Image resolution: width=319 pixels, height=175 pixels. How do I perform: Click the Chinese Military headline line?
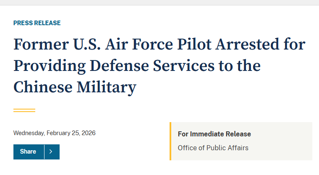pyautogui.click(x=75, y=87)
